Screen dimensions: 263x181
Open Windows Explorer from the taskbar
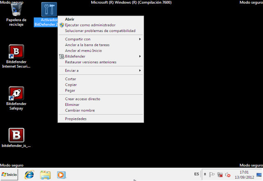click(x=45, y=175)
